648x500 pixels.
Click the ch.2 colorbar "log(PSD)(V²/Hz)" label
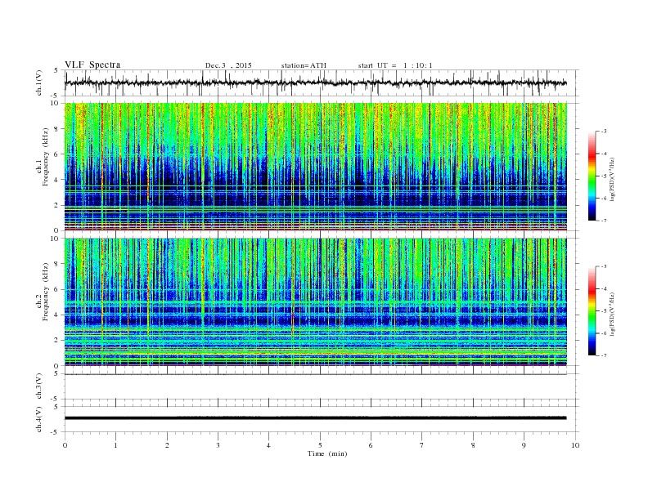[612, 315]
